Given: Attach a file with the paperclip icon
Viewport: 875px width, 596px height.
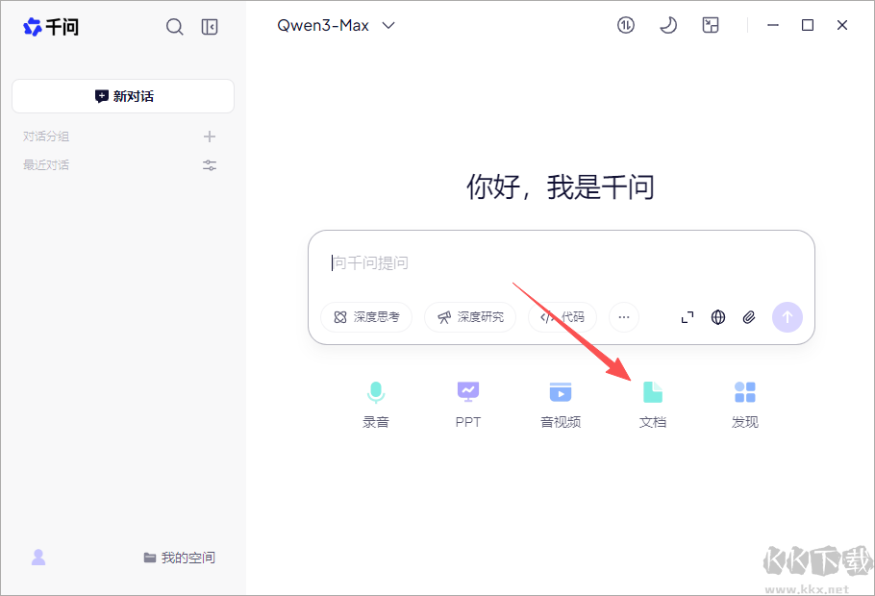Looking at the screenshot, I should 749,317.
